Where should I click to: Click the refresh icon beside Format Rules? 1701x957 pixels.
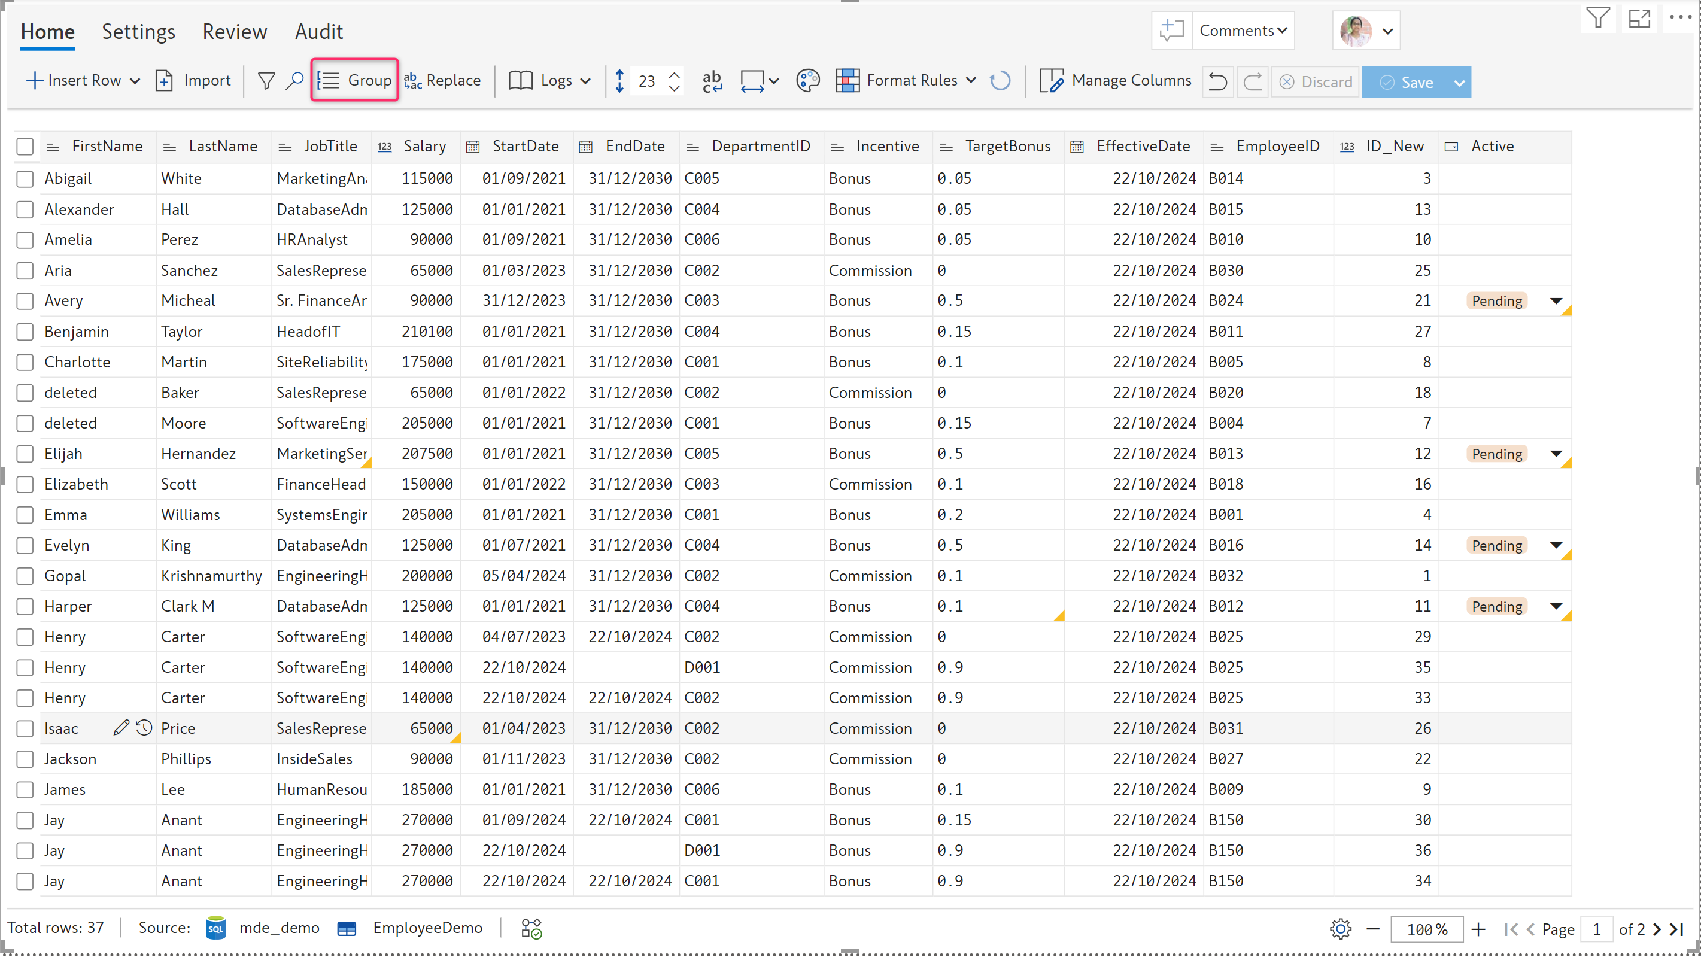pos(1000,81)
